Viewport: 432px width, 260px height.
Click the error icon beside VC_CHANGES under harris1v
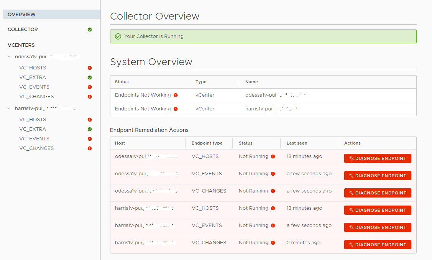(x=89, y=148)
